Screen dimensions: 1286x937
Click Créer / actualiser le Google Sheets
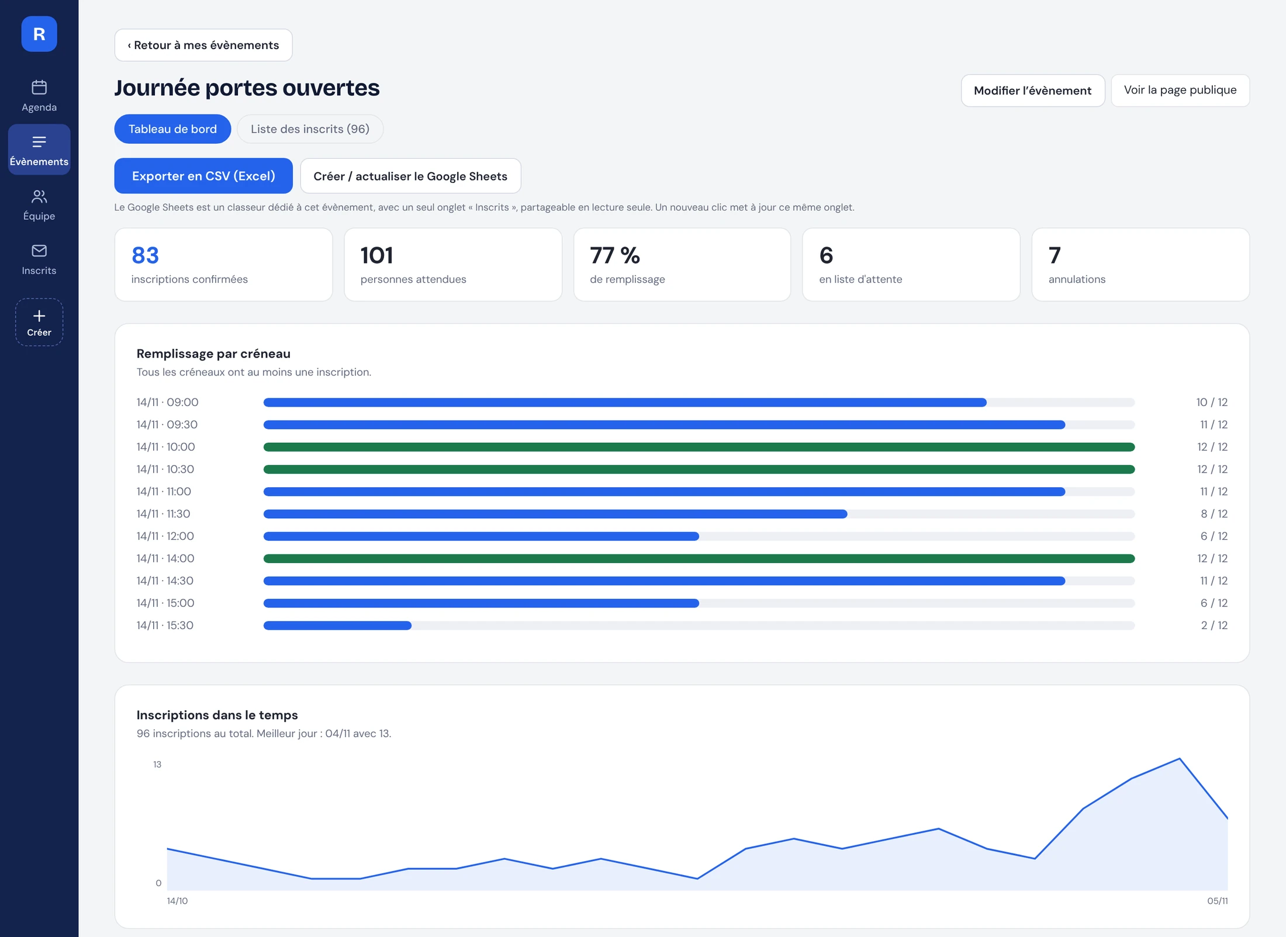click(410, 176)
